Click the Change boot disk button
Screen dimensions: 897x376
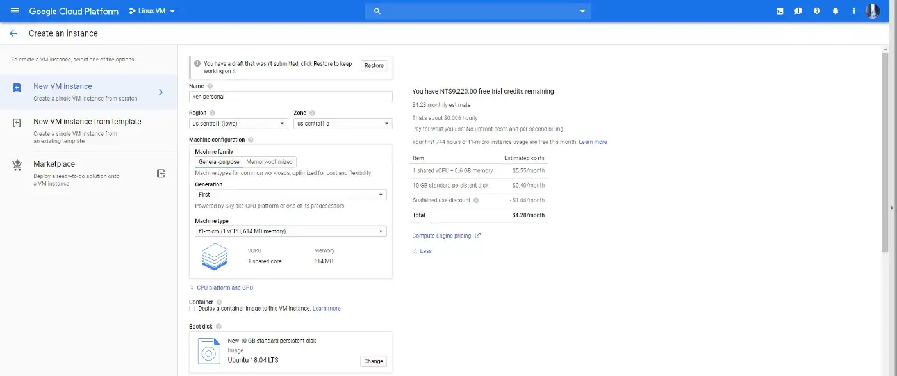(374, 361)
